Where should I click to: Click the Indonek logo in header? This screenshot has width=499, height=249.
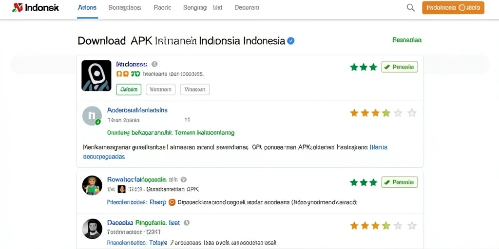(x=36, y=8)
